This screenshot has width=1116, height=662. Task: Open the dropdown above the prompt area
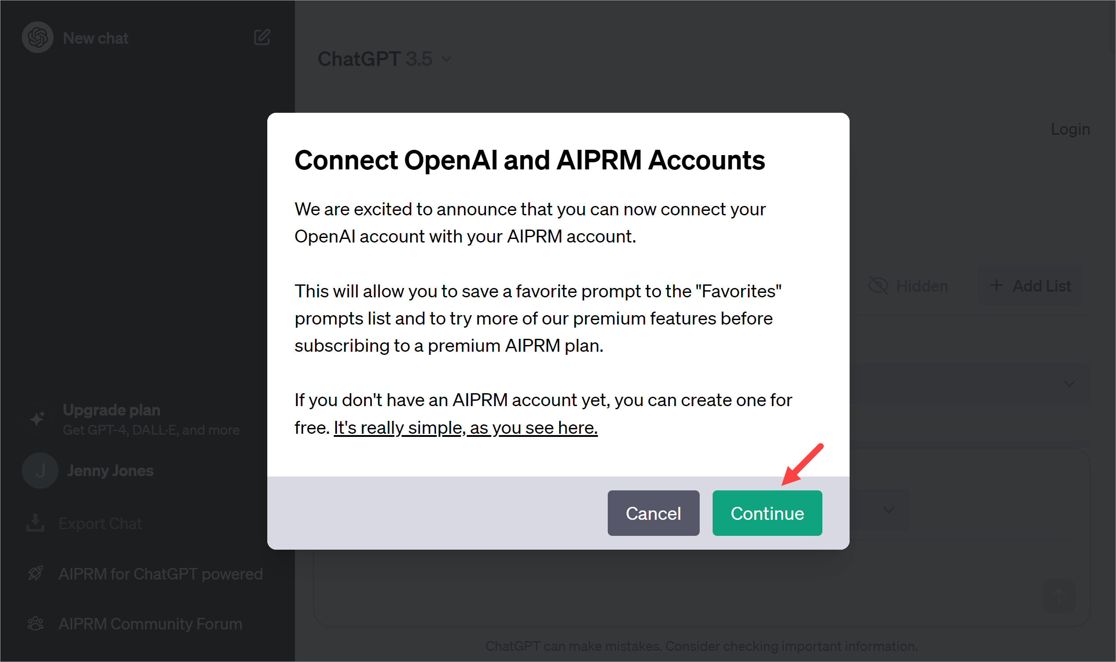[x=888, y=510]
